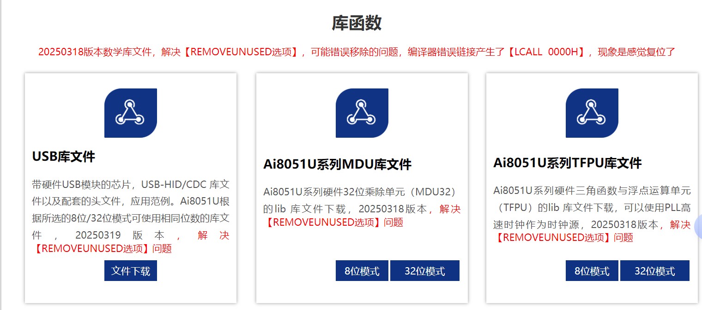Download MDU library 8位模式
The width and height of the screenshot is (702, 310).
[362, 271]
